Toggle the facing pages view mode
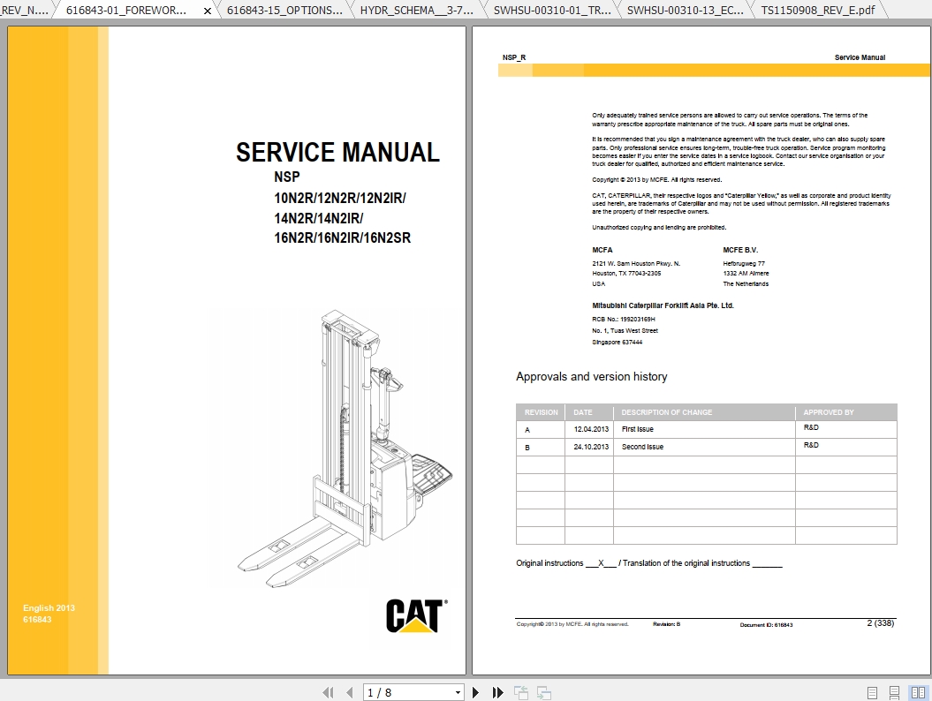 click(x=918, y=692)
